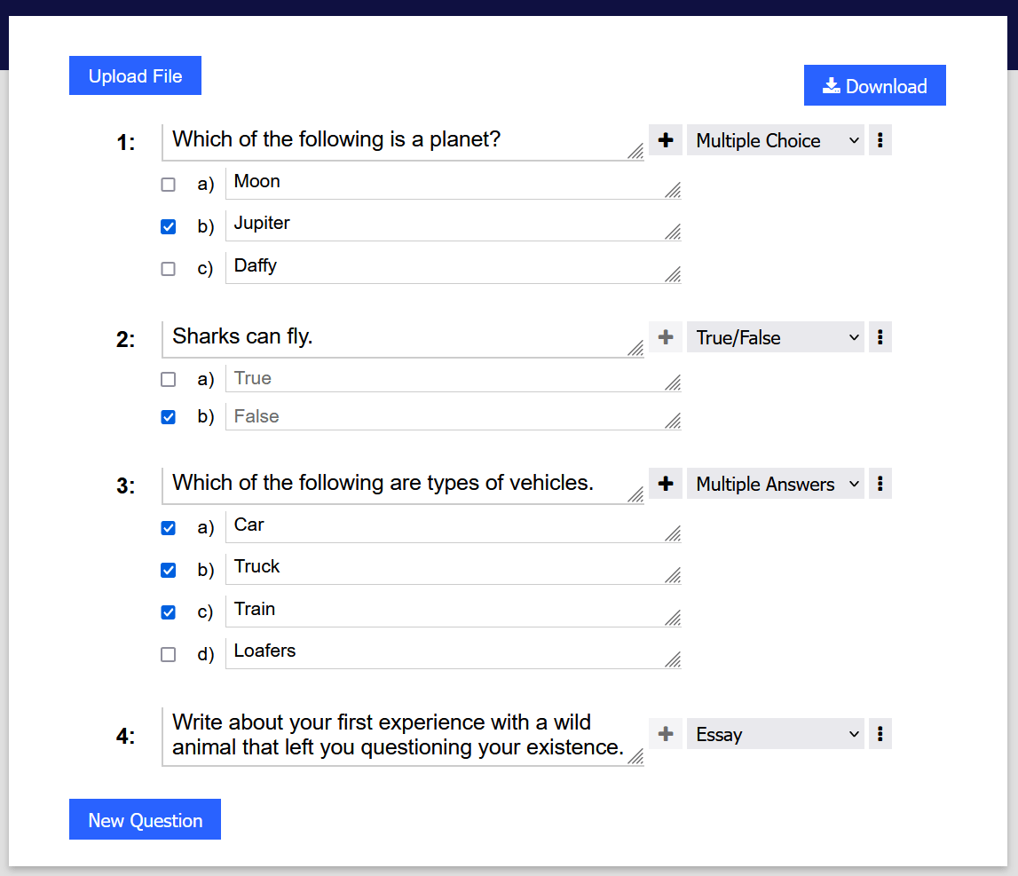The height and width of the screenshot is (876, 1018).
Task: Check the Loafers answer checkbox
Action: (x=168, y=655)
